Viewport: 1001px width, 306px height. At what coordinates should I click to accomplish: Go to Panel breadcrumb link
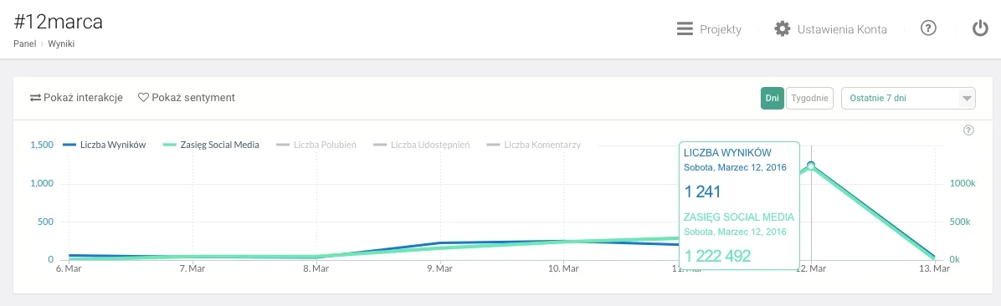24,44
